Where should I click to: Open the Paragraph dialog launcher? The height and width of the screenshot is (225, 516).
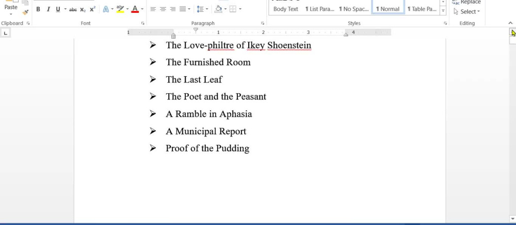[263, 23]
